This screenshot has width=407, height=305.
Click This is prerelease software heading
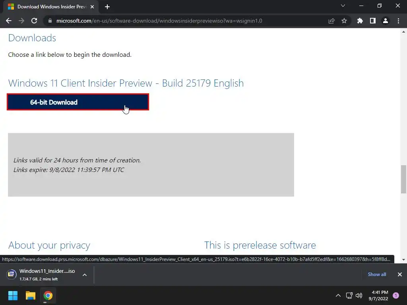260,245
